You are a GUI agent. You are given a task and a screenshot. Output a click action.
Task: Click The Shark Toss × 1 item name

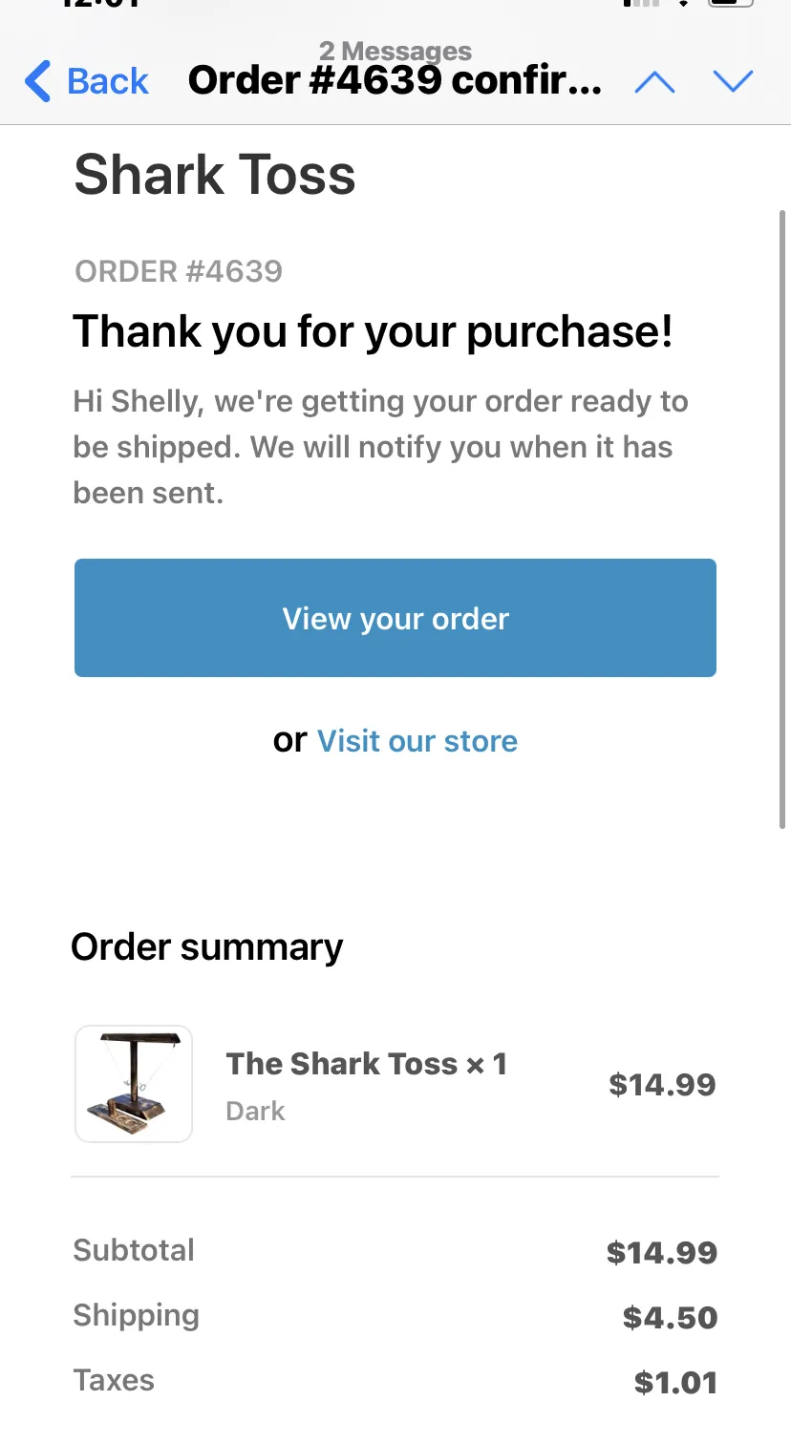point(366,1064)
